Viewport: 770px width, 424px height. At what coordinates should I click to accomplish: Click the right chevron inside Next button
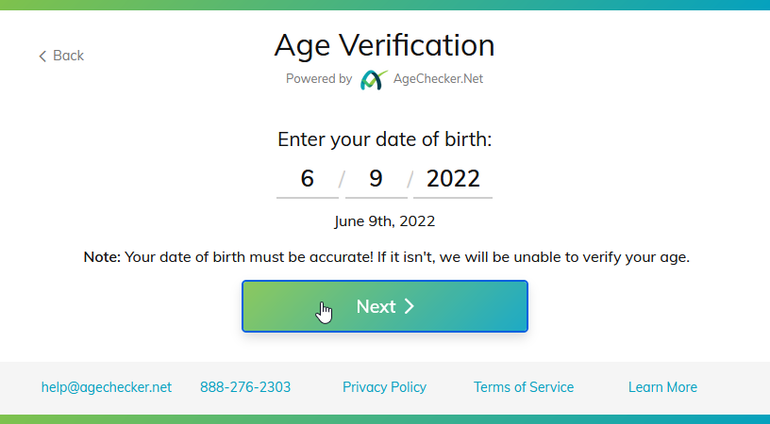point(410,306)
